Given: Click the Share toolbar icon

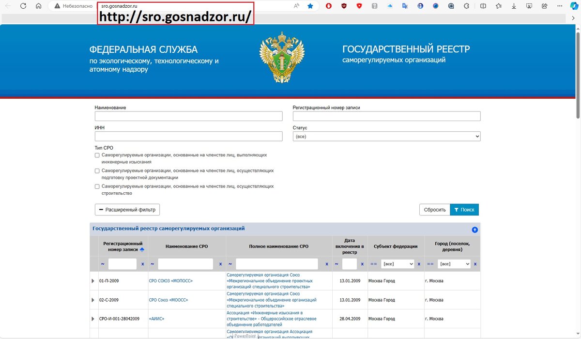Looking at the screenshot, I should click(x=545, y=6).
